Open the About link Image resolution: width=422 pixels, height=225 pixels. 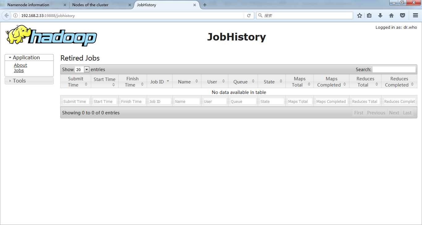tap(20, 65)
